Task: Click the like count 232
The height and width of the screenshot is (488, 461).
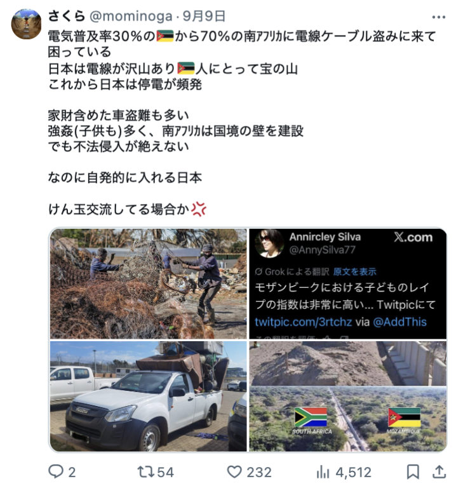Action: pyautogui.click(x=259, y=473)
